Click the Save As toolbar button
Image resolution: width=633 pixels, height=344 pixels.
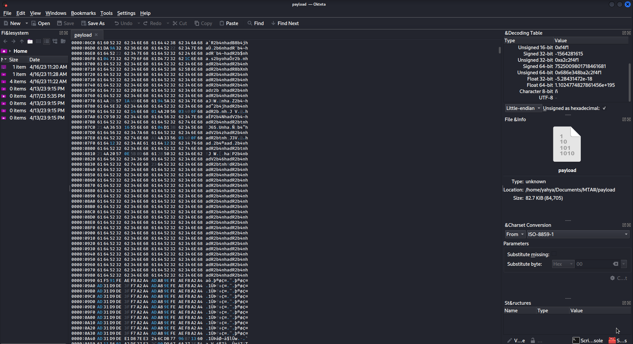click(93, 23)
